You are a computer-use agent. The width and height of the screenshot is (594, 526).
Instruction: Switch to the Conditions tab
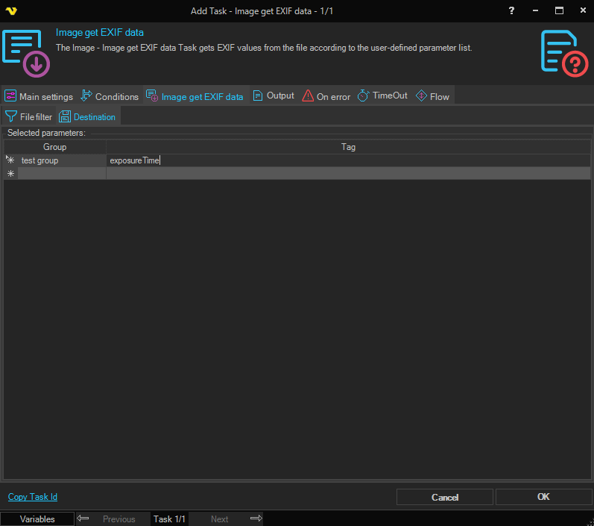pyautogui.click(x=110, y=96)
